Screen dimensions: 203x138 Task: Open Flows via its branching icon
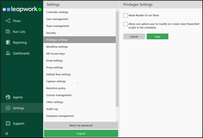[x=8, y=21]
